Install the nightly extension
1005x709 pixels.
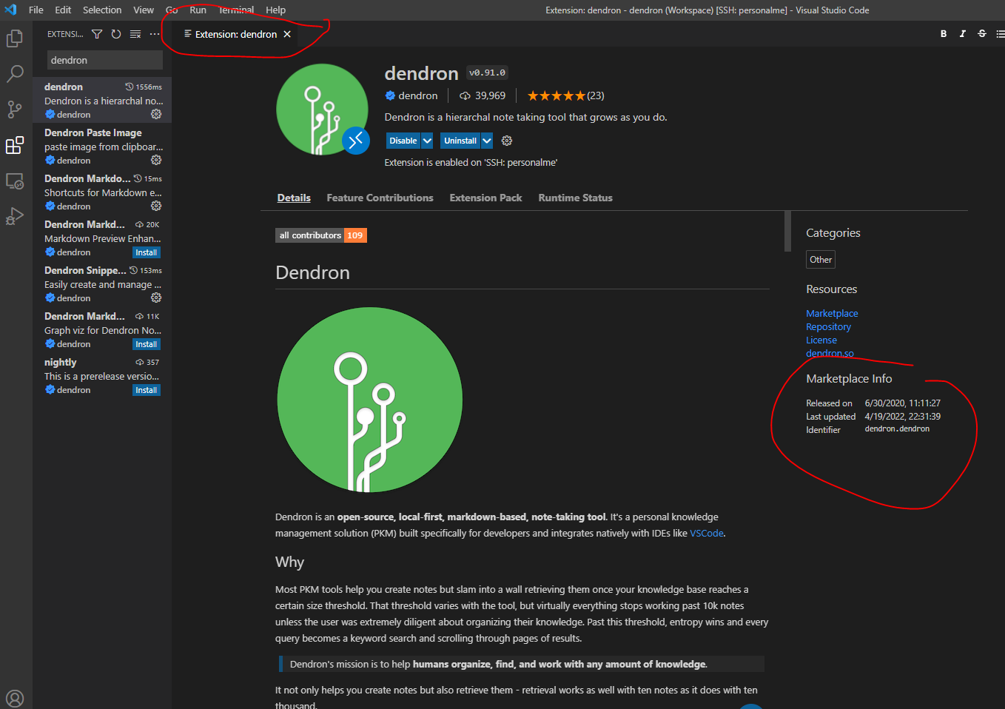pos(147,390)
